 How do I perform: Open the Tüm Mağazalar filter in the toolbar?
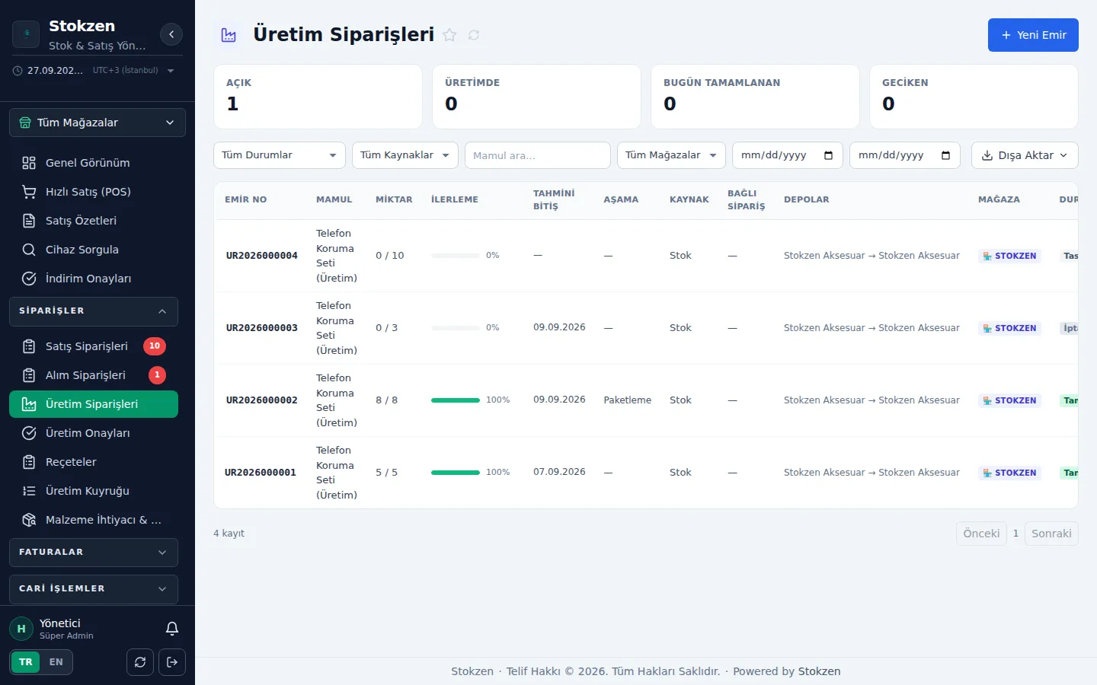(x=671, y=155)
